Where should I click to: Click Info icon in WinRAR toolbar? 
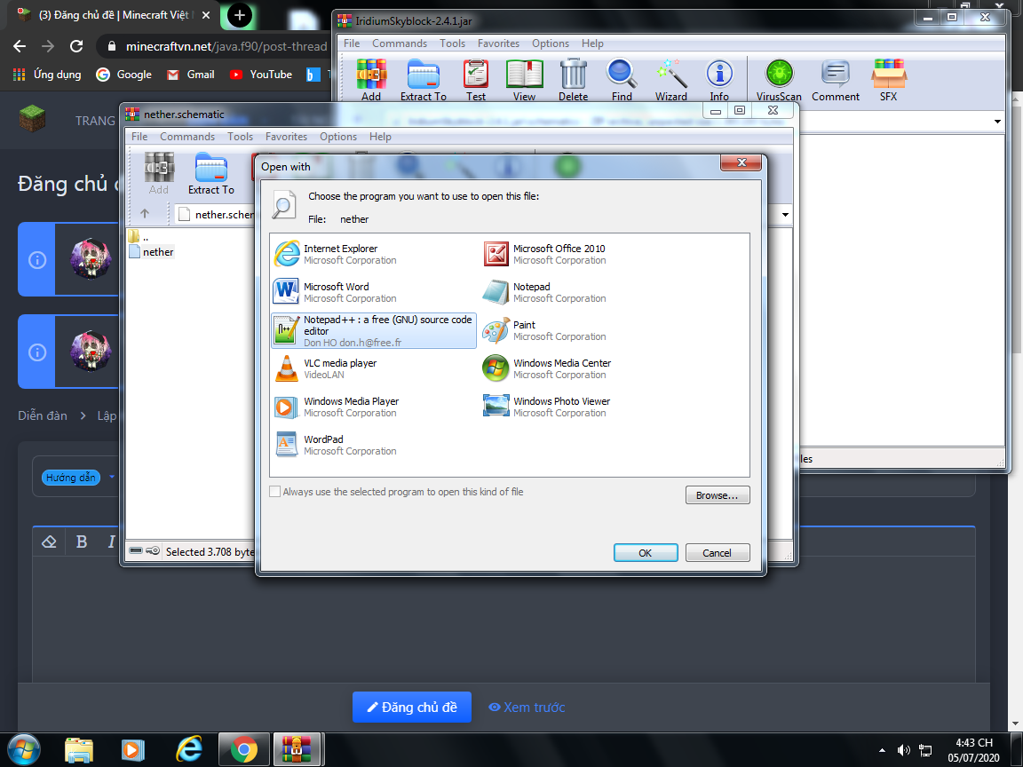click(719, 80)
